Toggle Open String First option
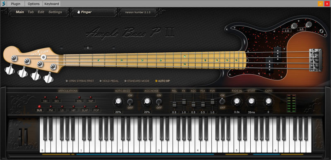Image resolution: width=331 pixels, height=160 pixels. (80, 81)
